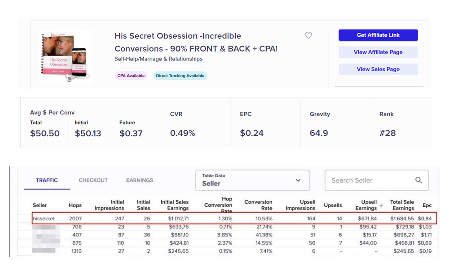Viewport: 449px width, 266px height.
Task: Click the View Affiliate Page button
Action: [378, 52]
